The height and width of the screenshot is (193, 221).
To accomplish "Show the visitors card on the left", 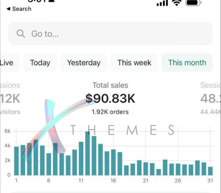I will pyautogui.click(x=10, y=98).
